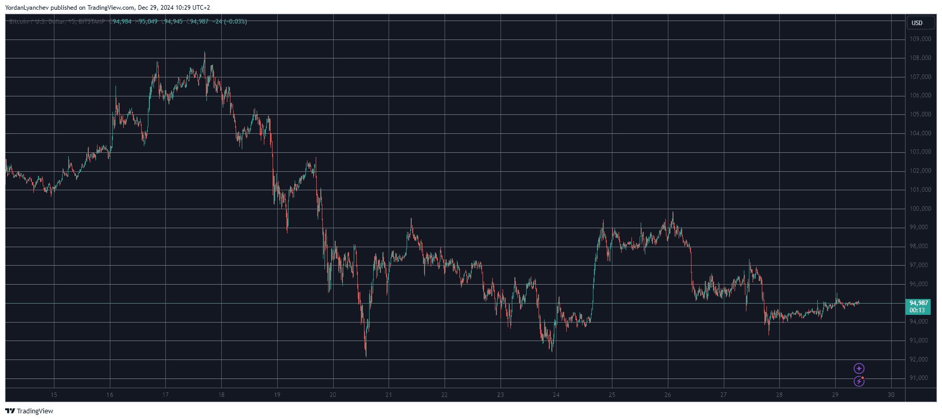942x420 pixels.
Task: Click the current price label 94,987
Action: [x=918, y=303]
